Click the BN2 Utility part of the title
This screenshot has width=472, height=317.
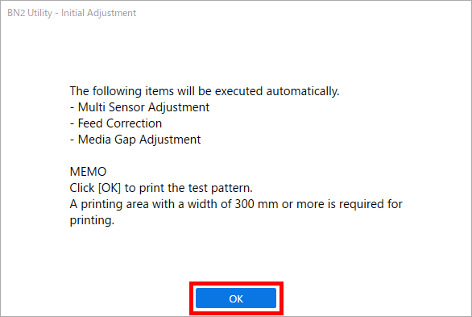coord(30,13)
